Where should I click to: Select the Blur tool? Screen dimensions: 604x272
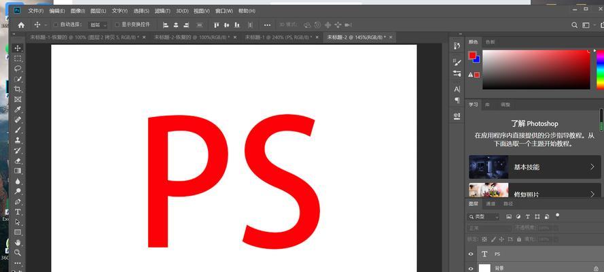(18, 181)
